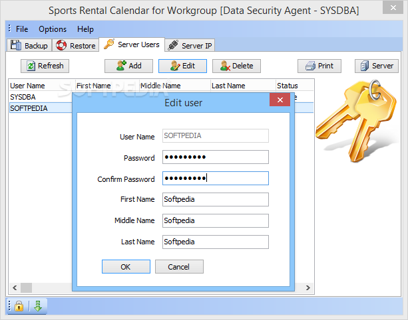Click the padlock icon in bottom toolbar

tap(19, 306)
